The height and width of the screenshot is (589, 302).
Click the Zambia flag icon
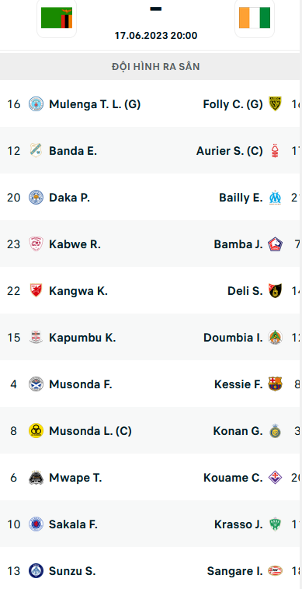[x=57, y=17]
